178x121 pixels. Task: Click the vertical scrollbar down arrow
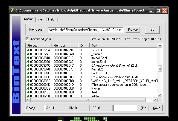[x=160, y=95]
